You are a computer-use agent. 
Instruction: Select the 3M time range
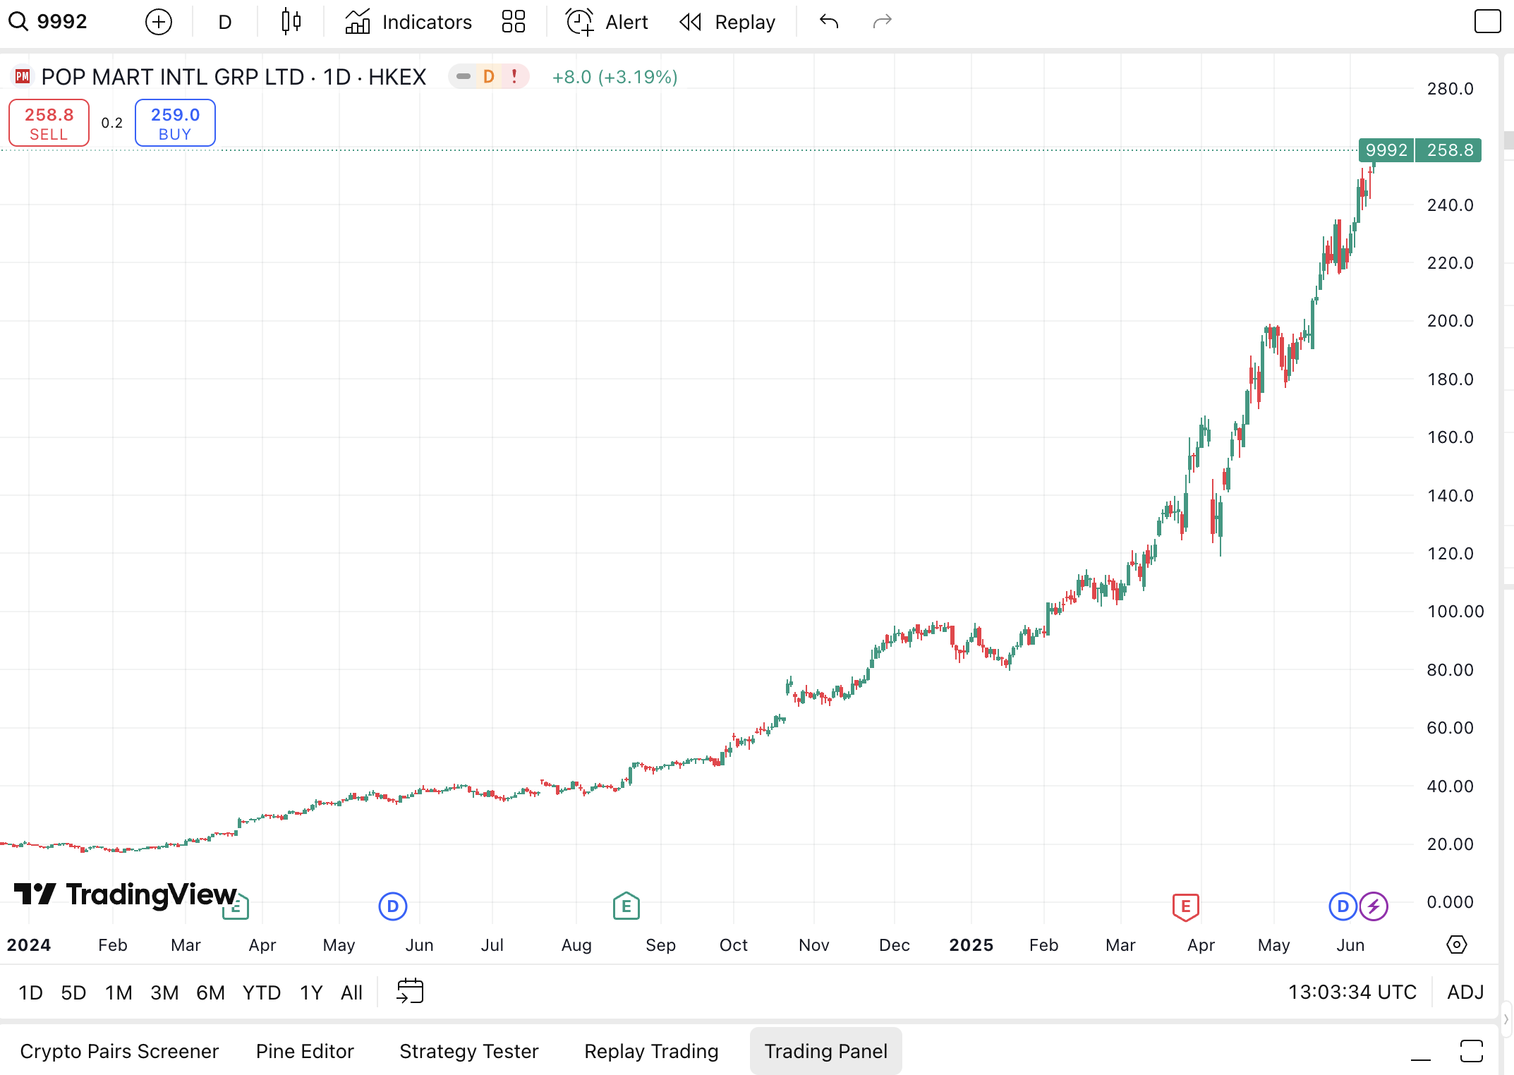pyautogui.click(x=164, y=993)
